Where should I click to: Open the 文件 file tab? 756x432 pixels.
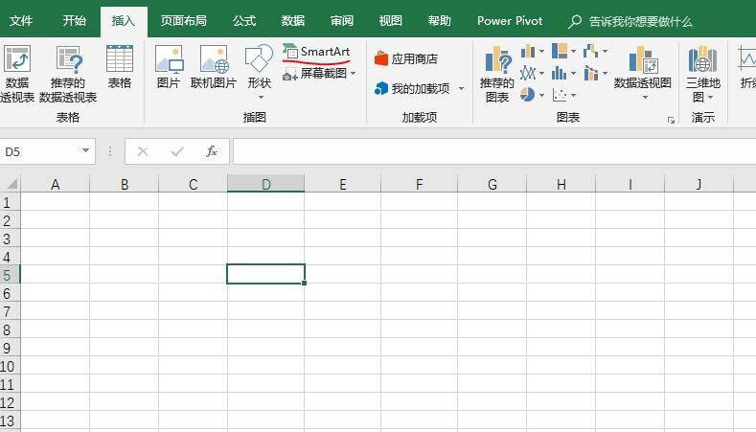[21, 21]
